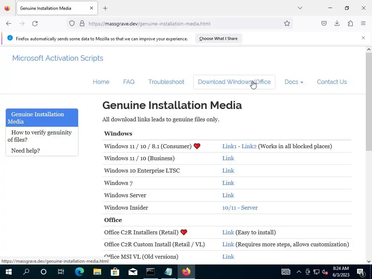Image resolution: width=372 pixels, height=279 pixels.
Task: Click the Genuine Installation Media page heading
Action: 172,105
